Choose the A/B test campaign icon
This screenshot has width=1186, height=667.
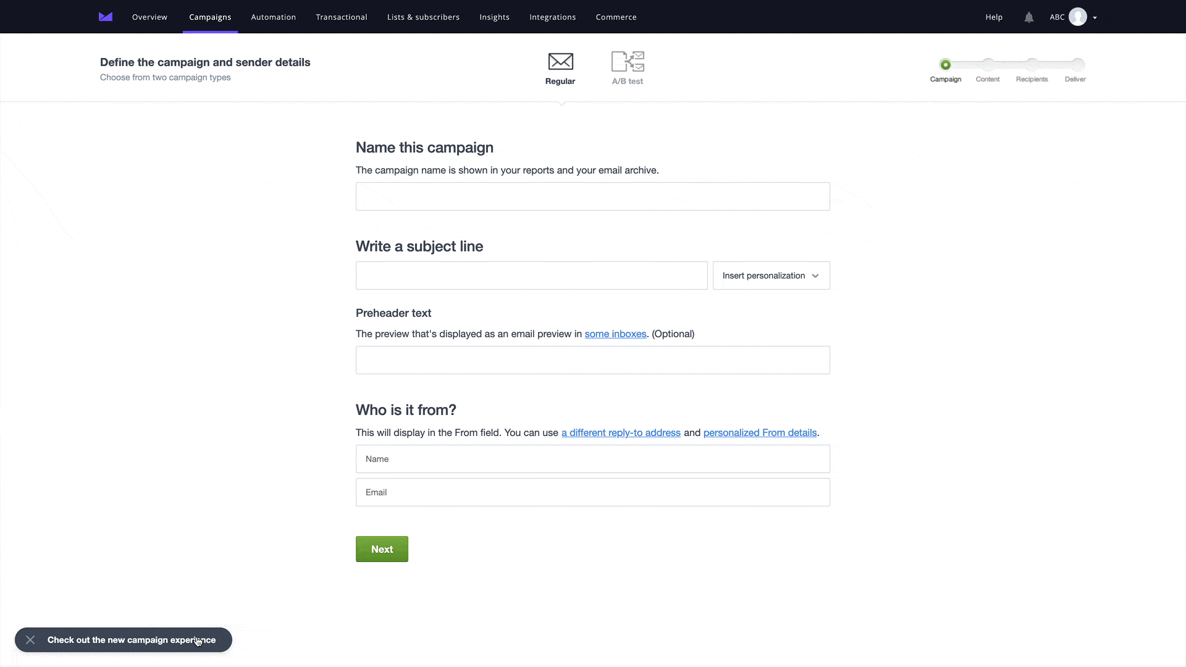[x=628, y=62]
